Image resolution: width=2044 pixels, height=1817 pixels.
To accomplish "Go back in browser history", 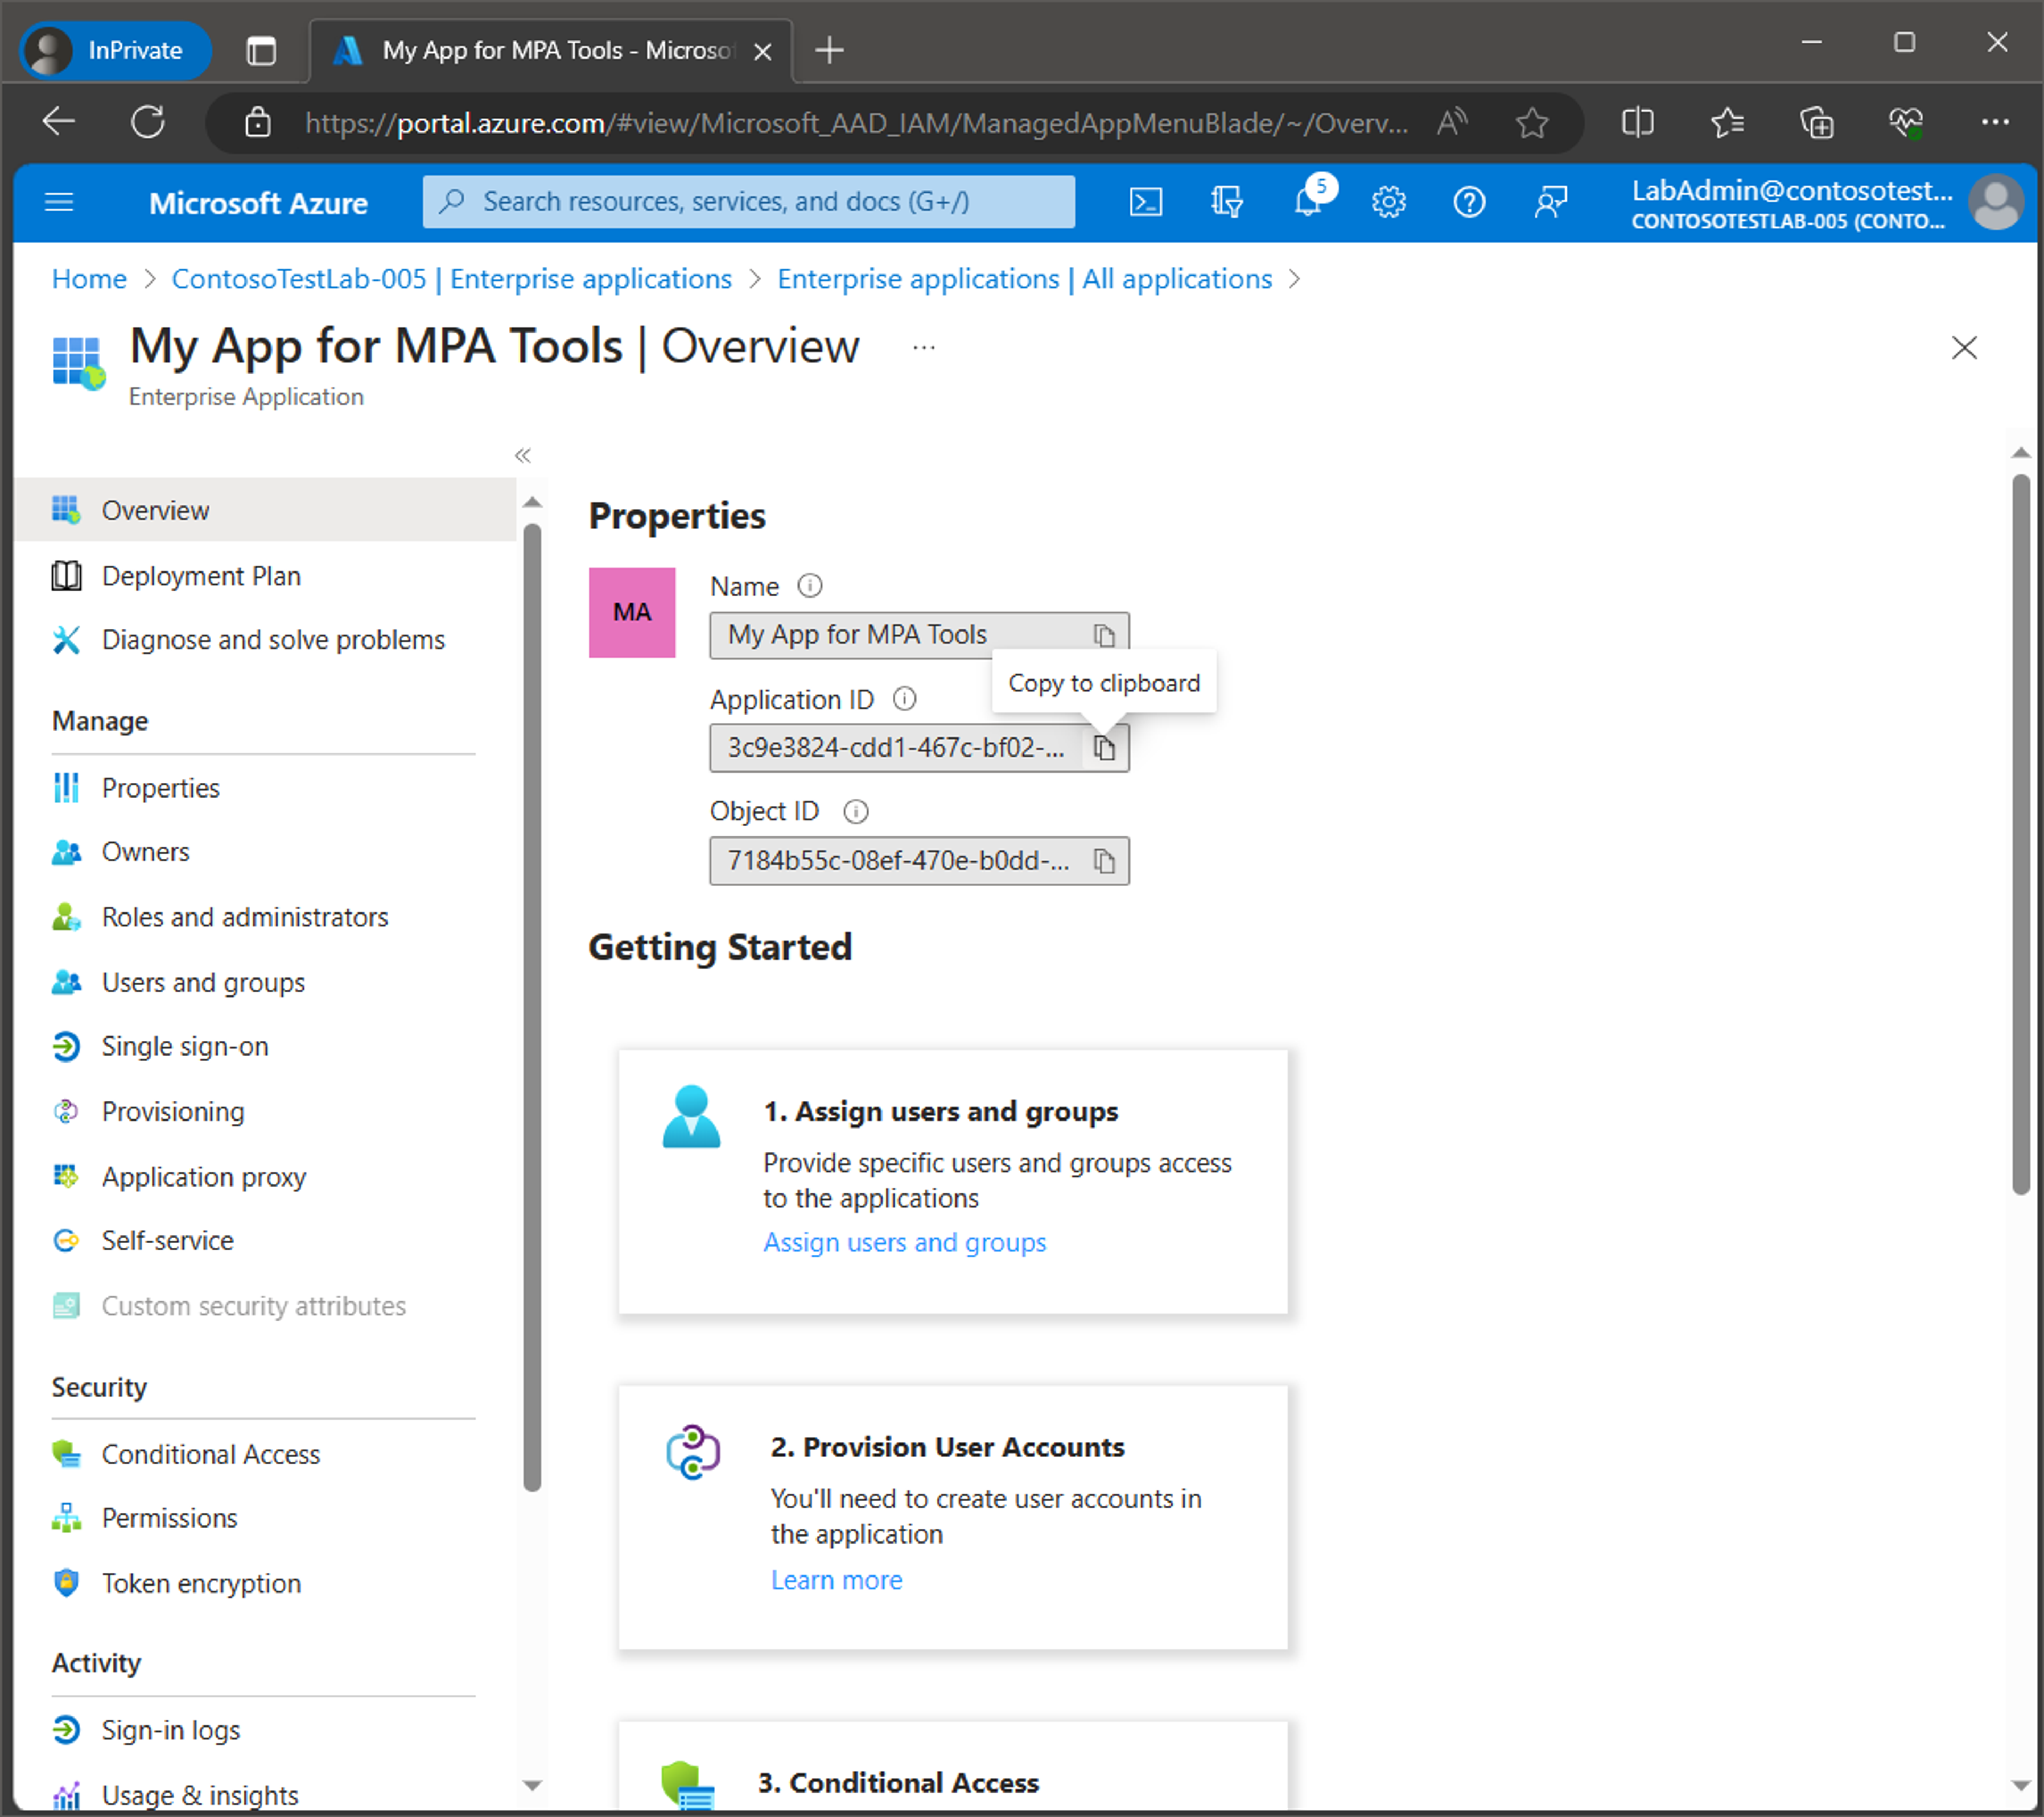I will [59, 122].
